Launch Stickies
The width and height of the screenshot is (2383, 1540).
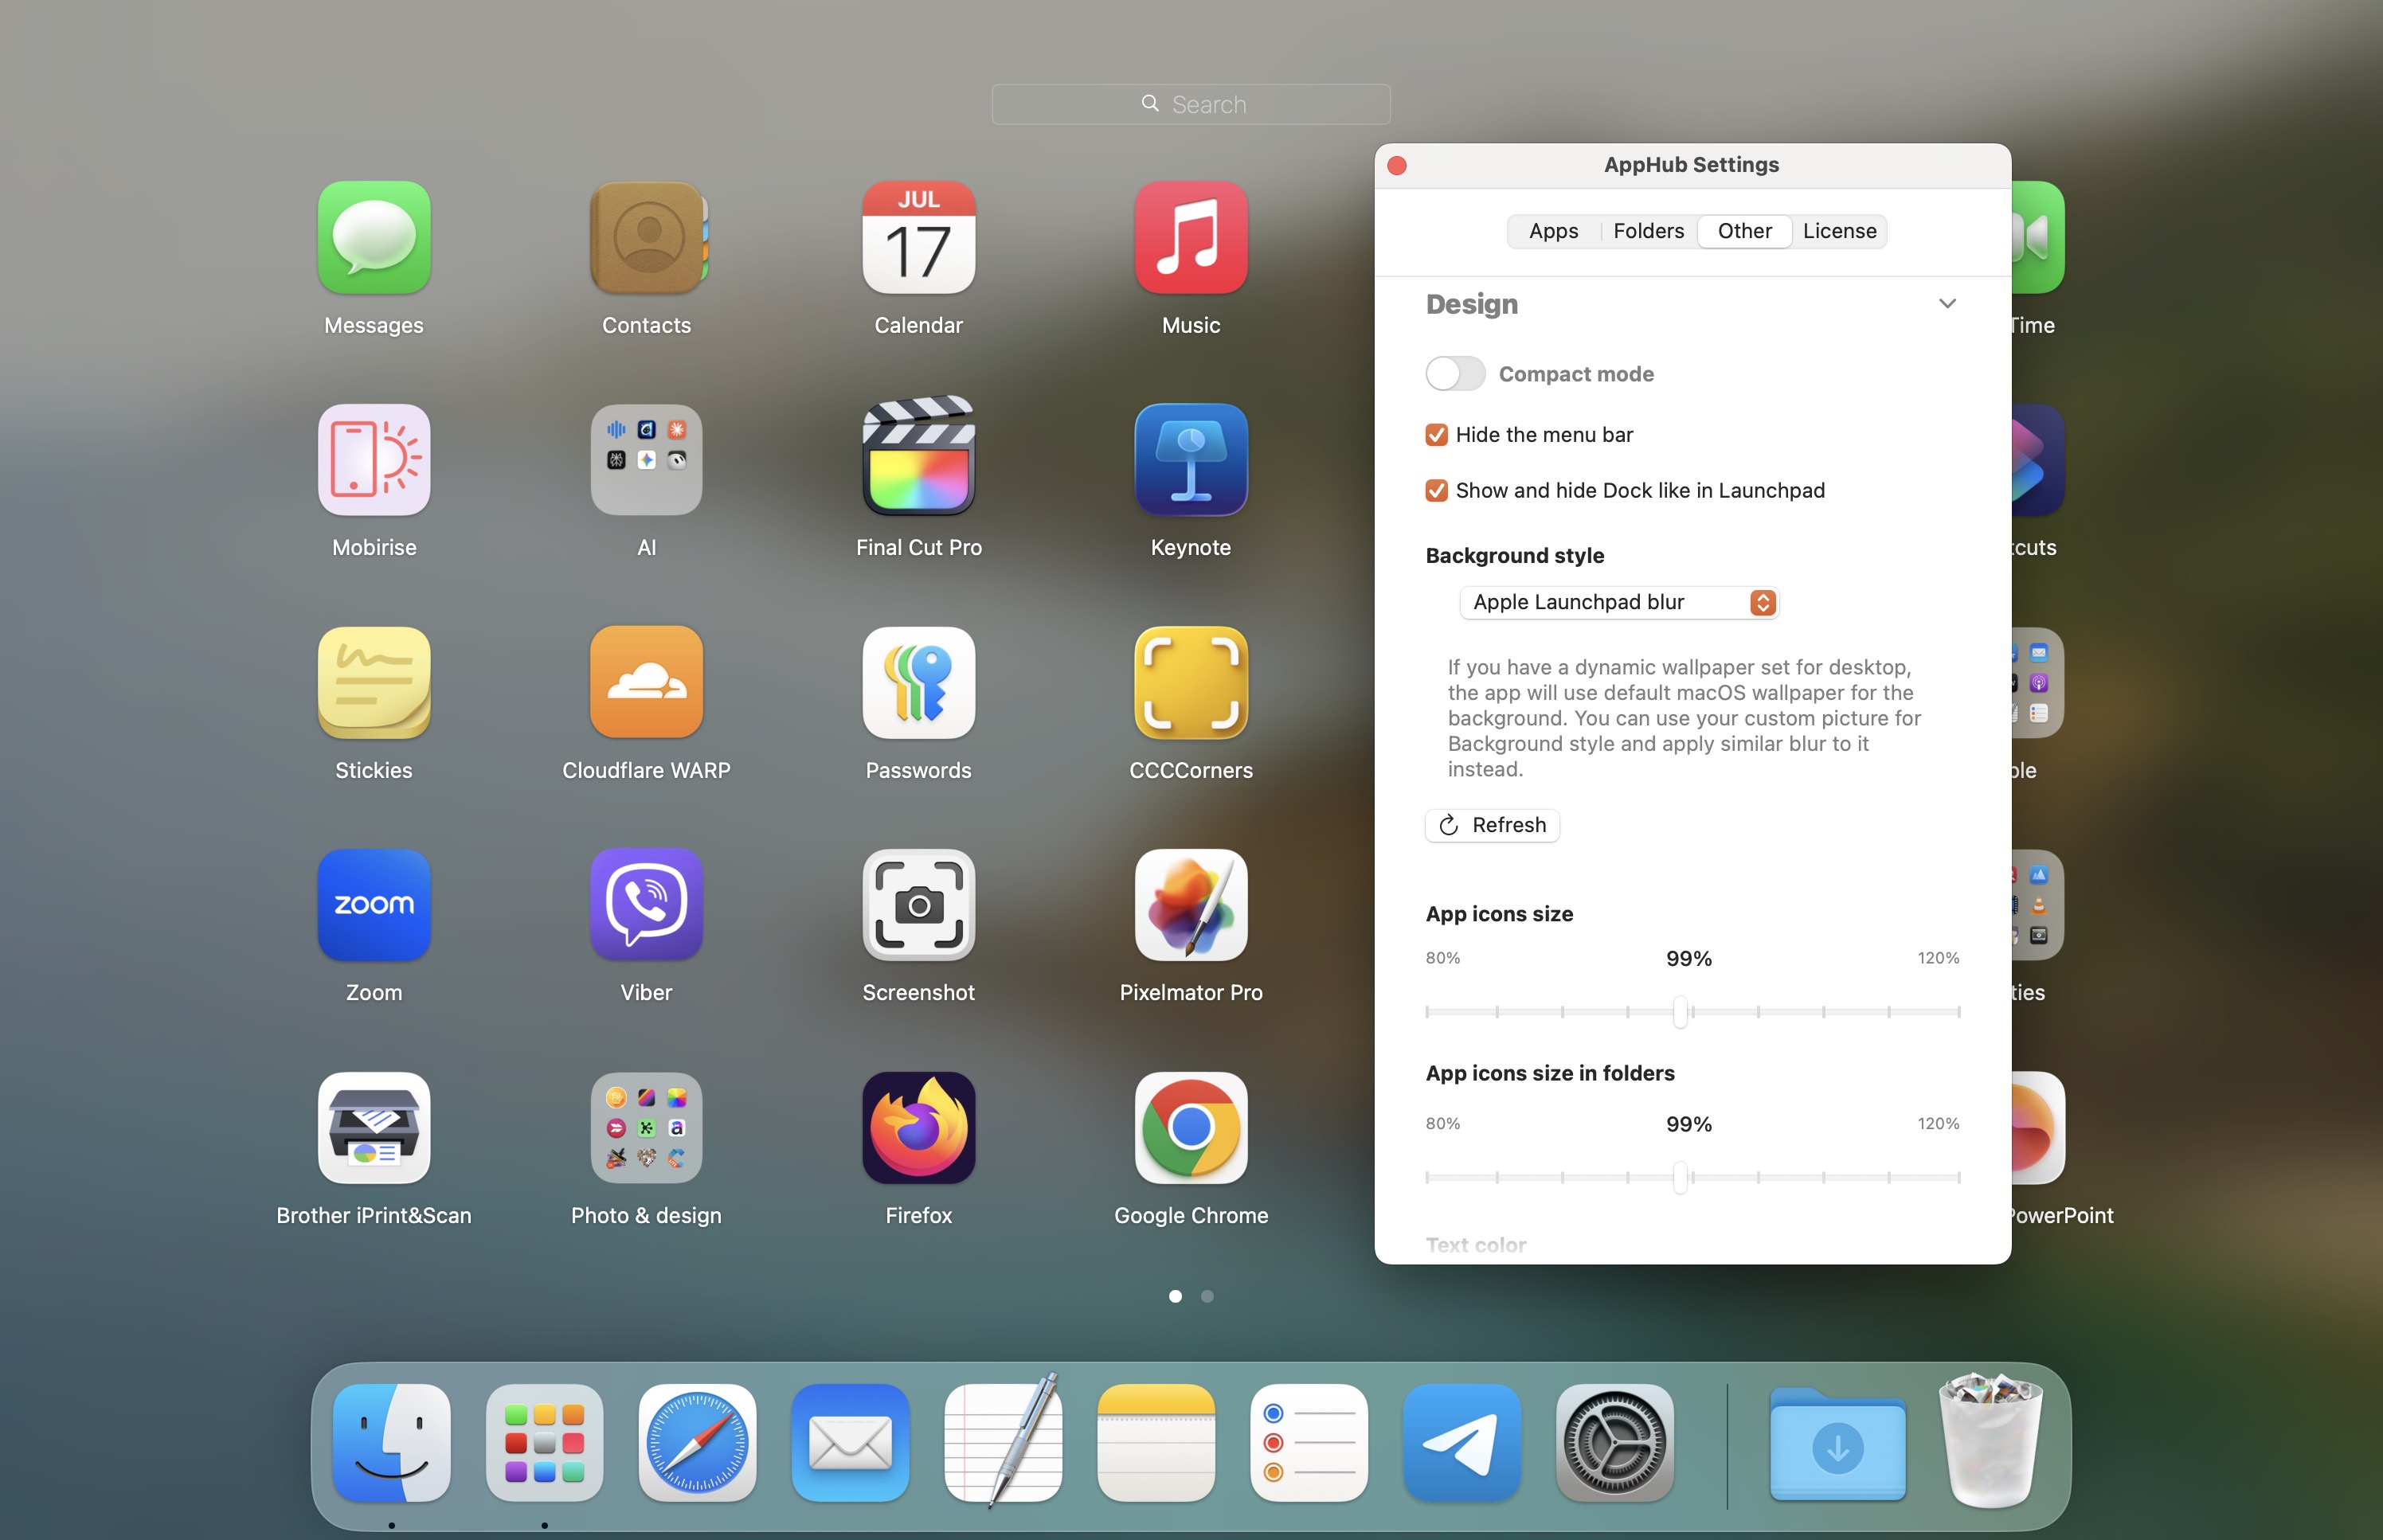[x=374, y=683]
